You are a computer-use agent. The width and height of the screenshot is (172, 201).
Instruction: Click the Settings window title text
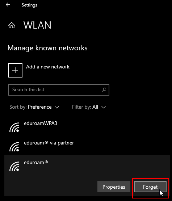point(29,5)
